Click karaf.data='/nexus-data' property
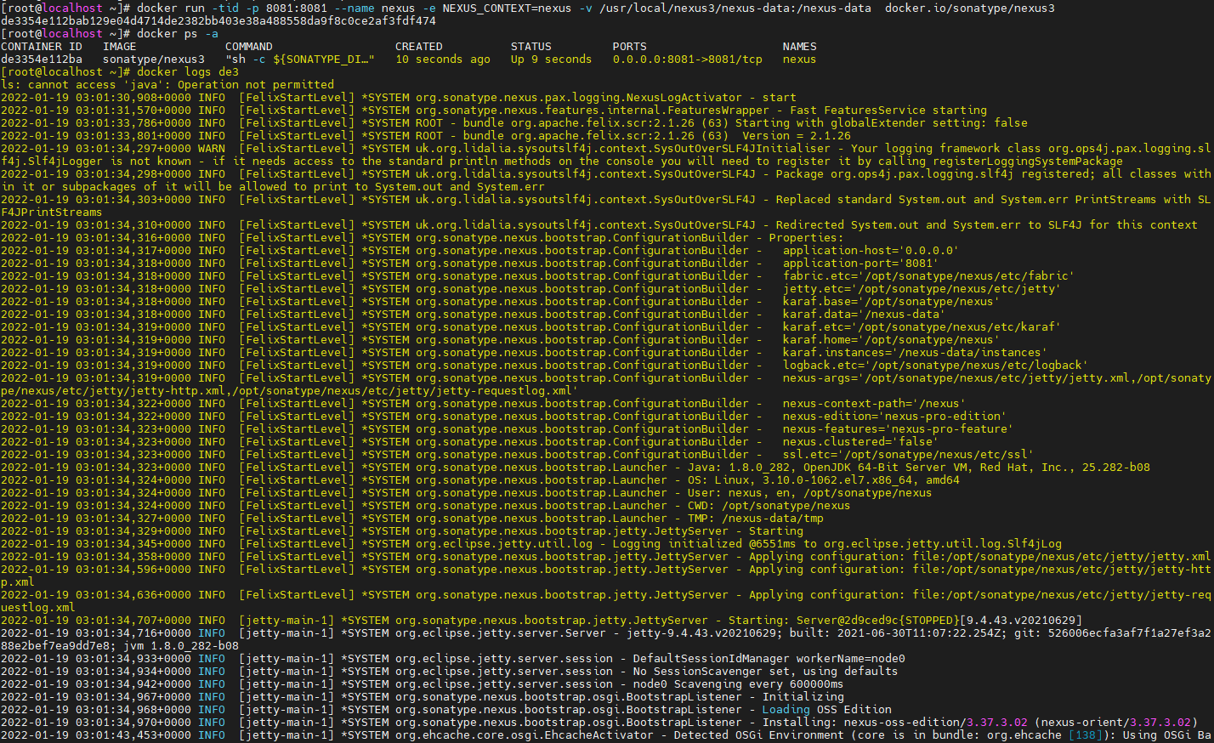The height and width of the screenshot is (743, 1214). point(865,314)
